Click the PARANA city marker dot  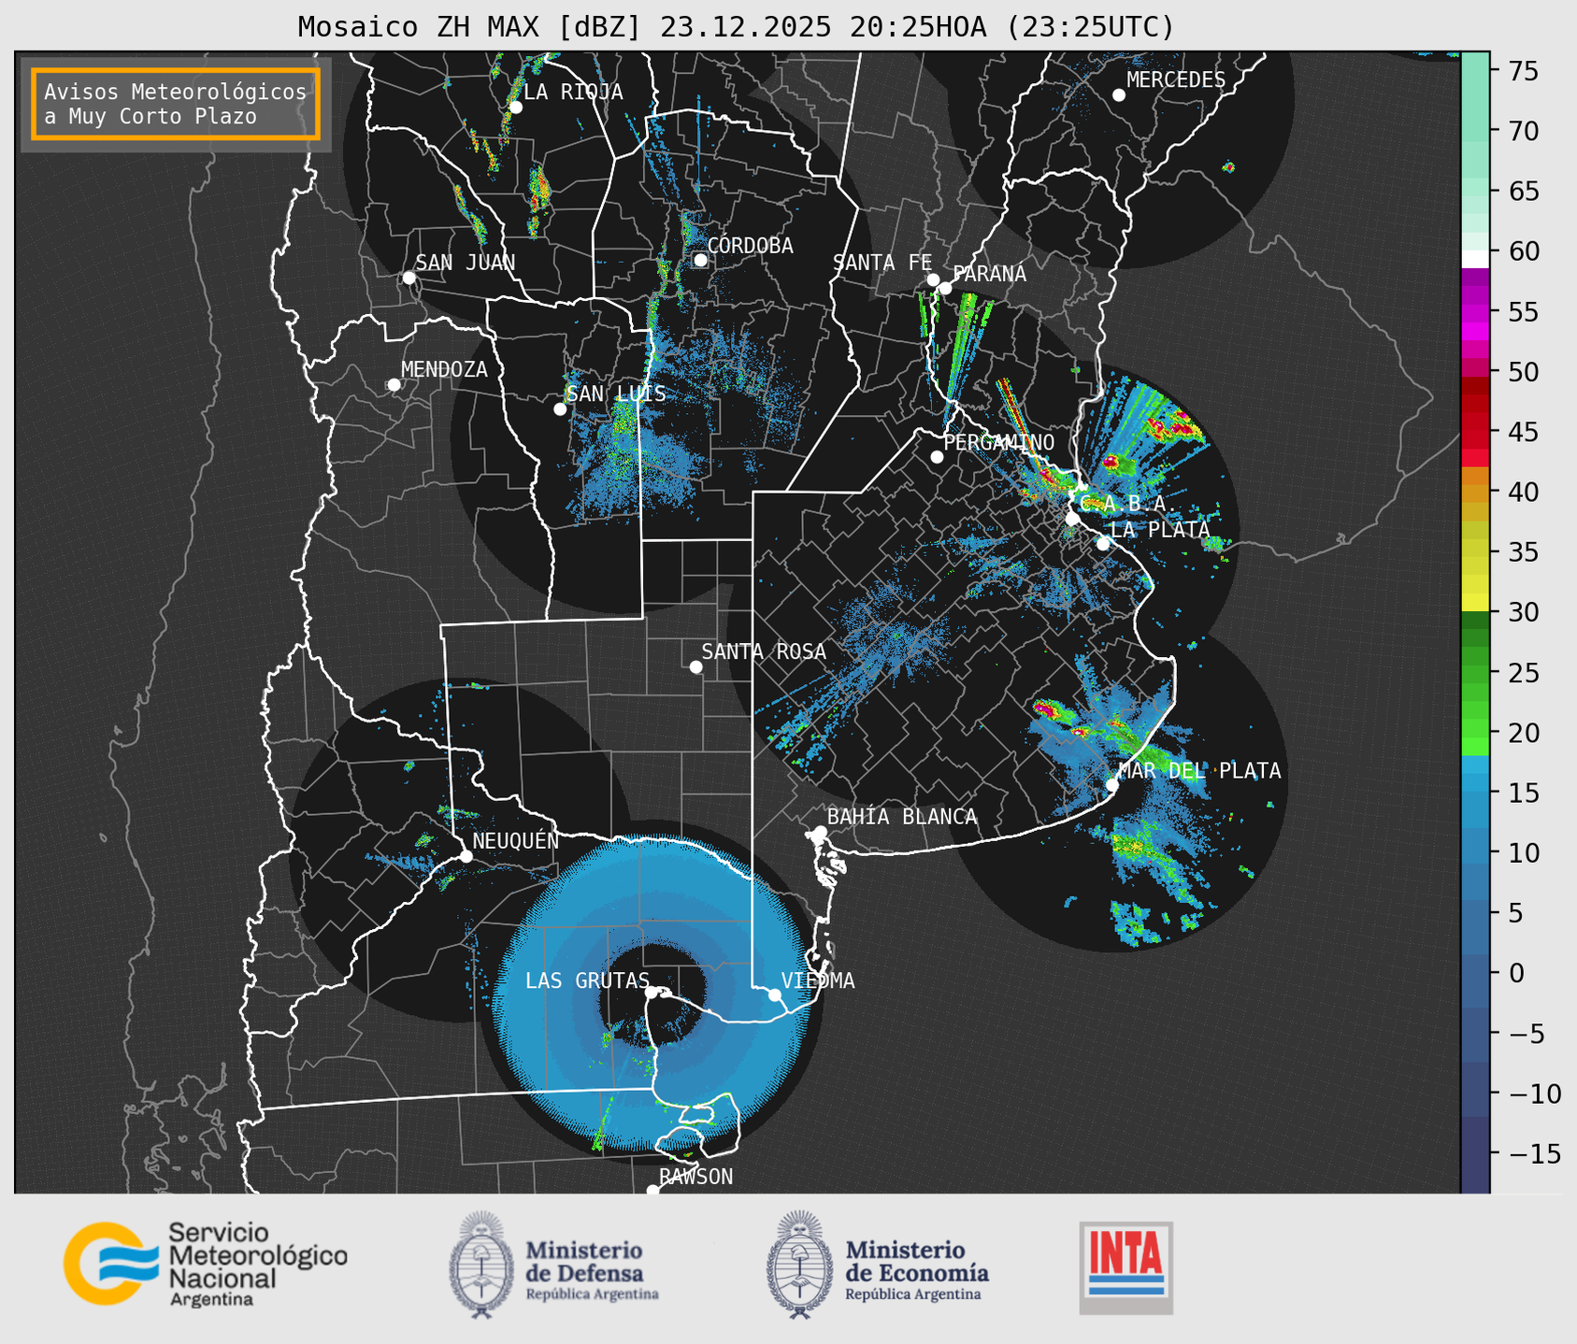point(945,288)
